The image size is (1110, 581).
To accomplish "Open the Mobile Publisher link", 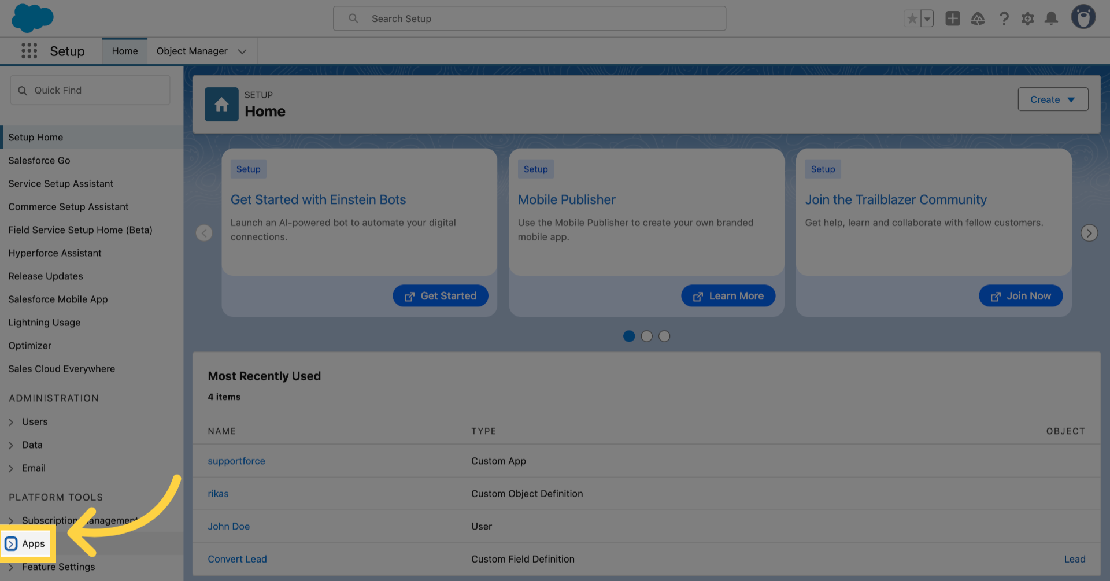I will pos(567,199).
